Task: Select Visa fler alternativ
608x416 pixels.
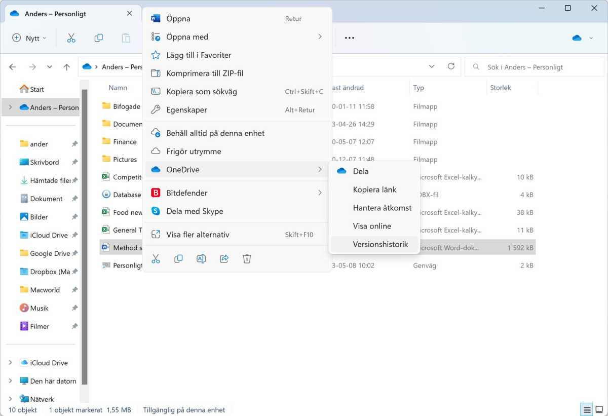Action: (x=237, y=235)
